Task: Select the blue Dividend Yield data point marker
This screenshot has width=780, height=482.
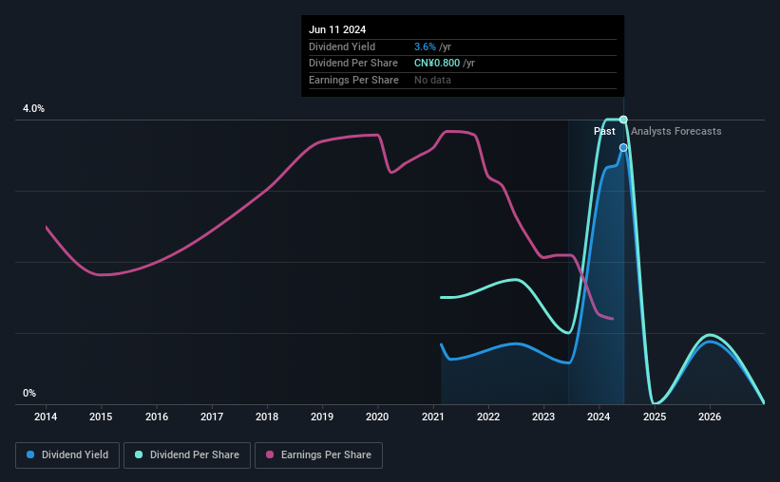Action: 623,148
